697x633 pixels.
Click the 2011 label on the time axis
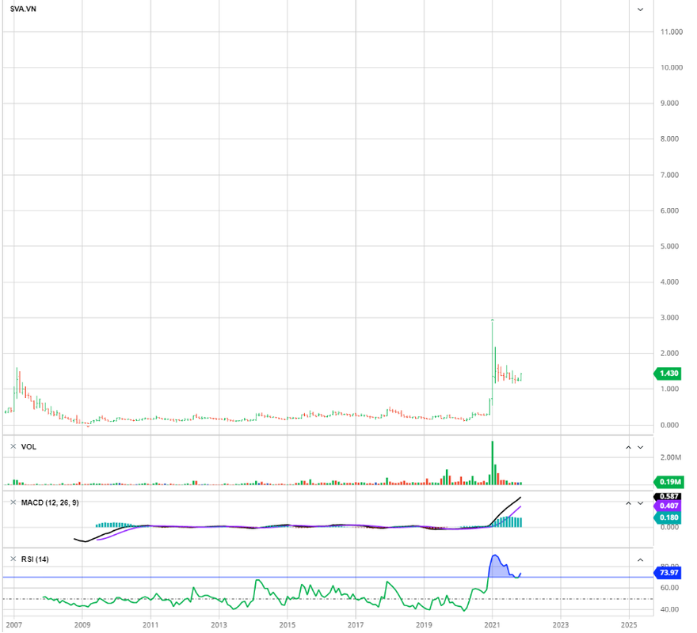click(x=150, y=624)
